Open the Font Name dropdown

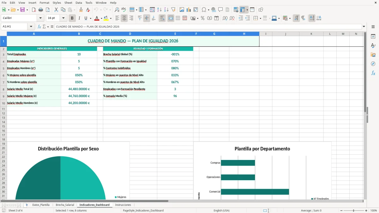[x=40, y=18]
